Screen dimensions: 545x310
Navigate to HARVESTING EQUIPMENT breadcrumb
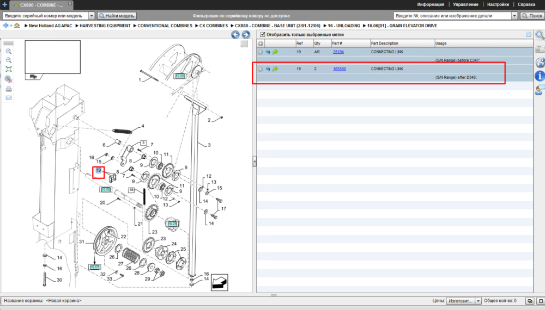[x=105, y=26]
